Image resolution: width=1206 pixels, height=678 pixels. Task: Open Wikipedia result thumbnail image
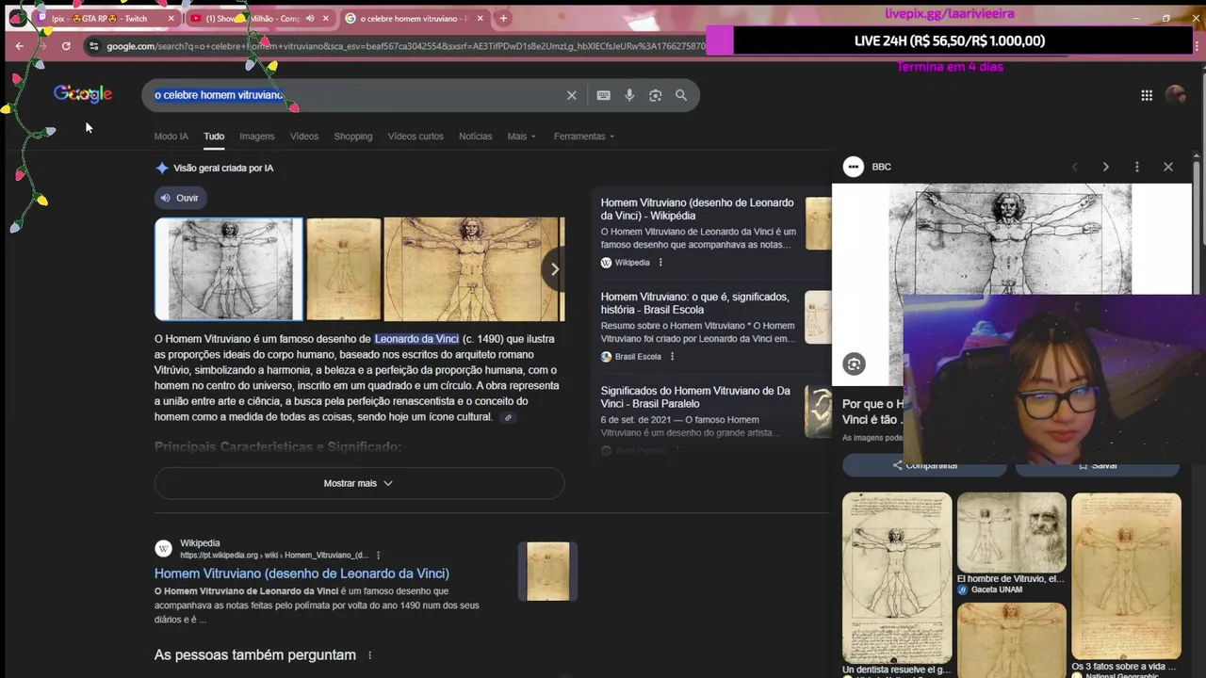(548, 572)
